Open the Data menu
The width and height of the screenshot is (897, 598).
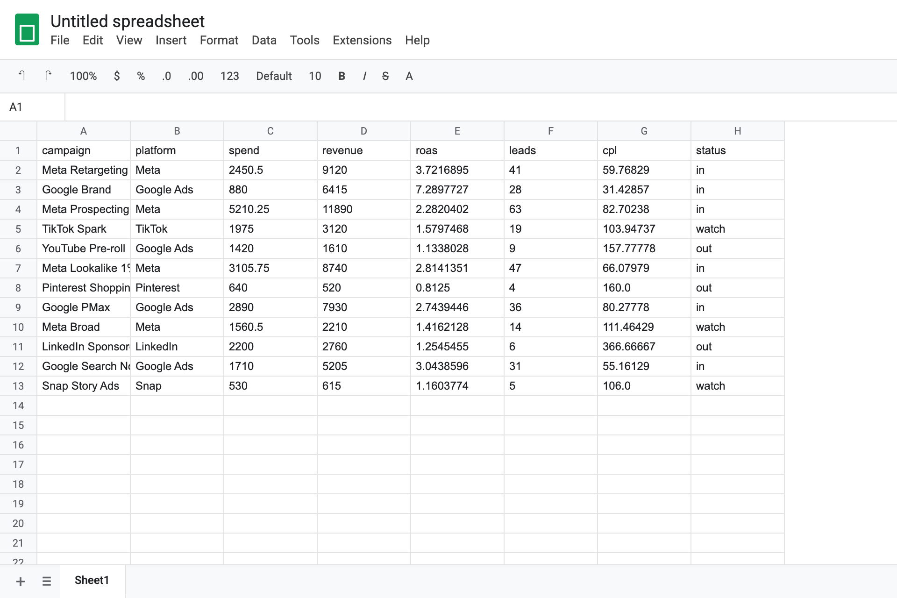click(x=264, y=40)
